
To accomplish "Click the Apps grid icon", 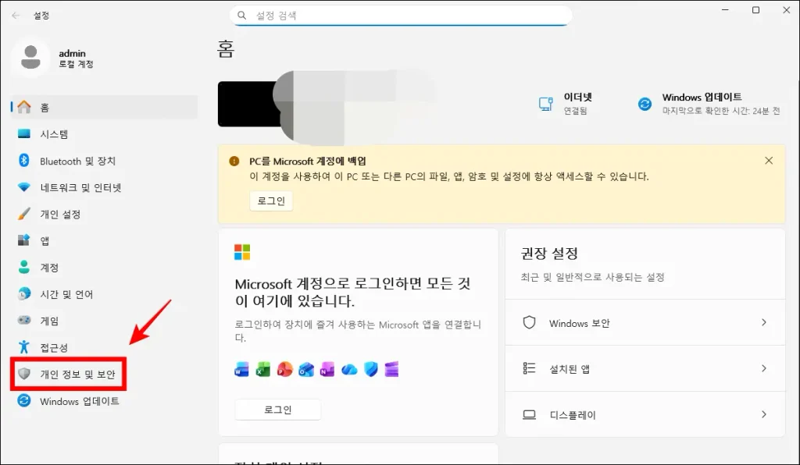I will [x=24, y=240].
